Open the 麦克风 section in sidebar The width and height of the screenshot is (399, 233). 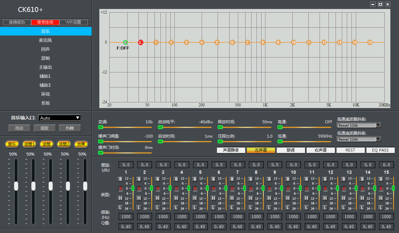(46, 40)
